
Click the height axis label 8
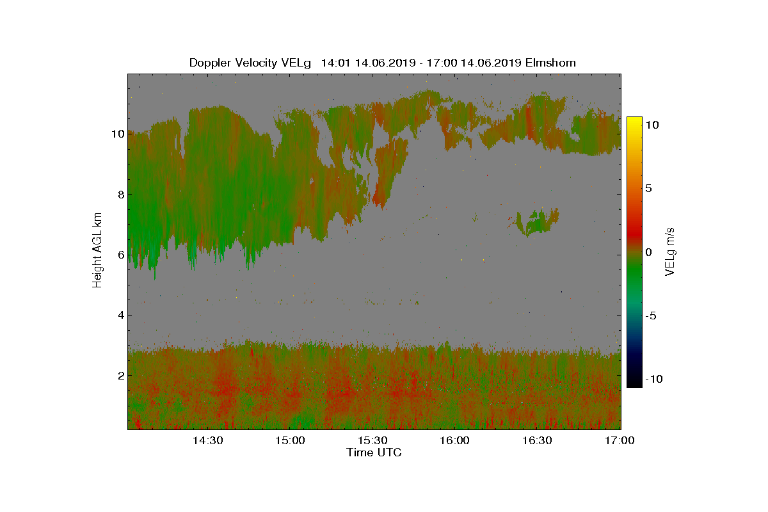[x=120, y=195]
